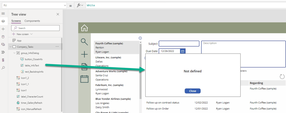Select Blue Yonder Airlines (sample) gallery item

click(x=116, y=103)
